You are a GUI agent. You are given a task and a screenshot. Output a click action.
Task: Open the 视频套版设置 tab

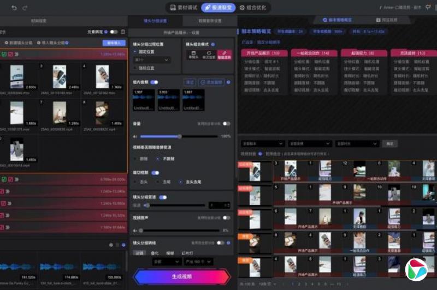tap(210, 21)
